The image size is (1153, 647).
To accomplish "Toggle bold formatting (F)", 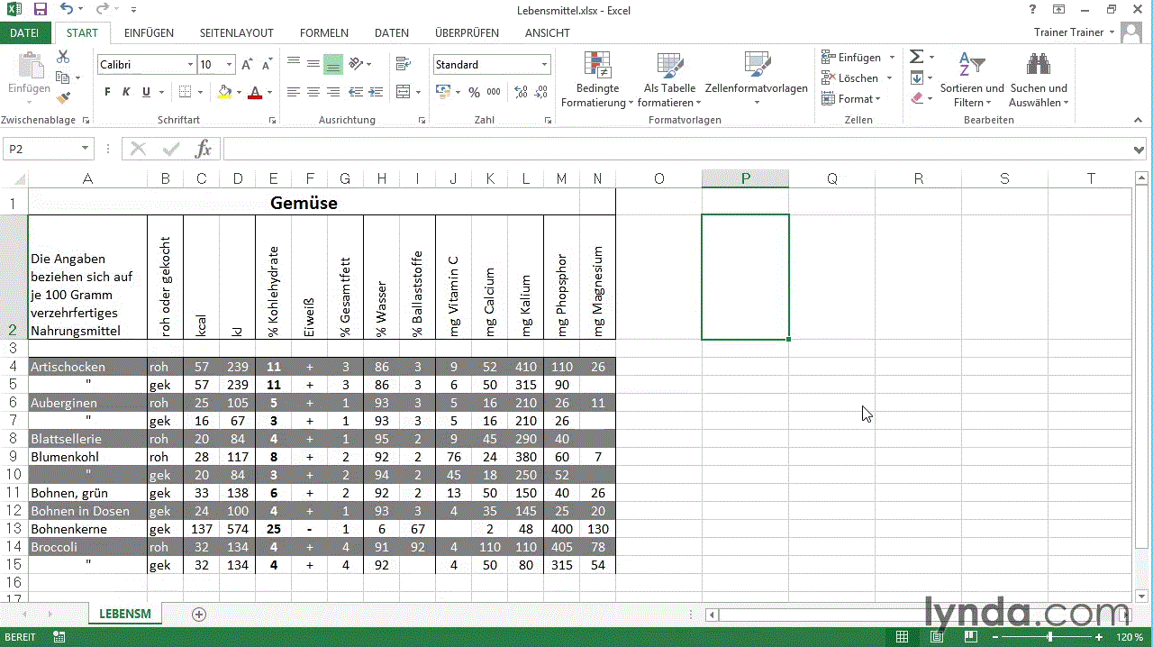I will tap(107, 92).
